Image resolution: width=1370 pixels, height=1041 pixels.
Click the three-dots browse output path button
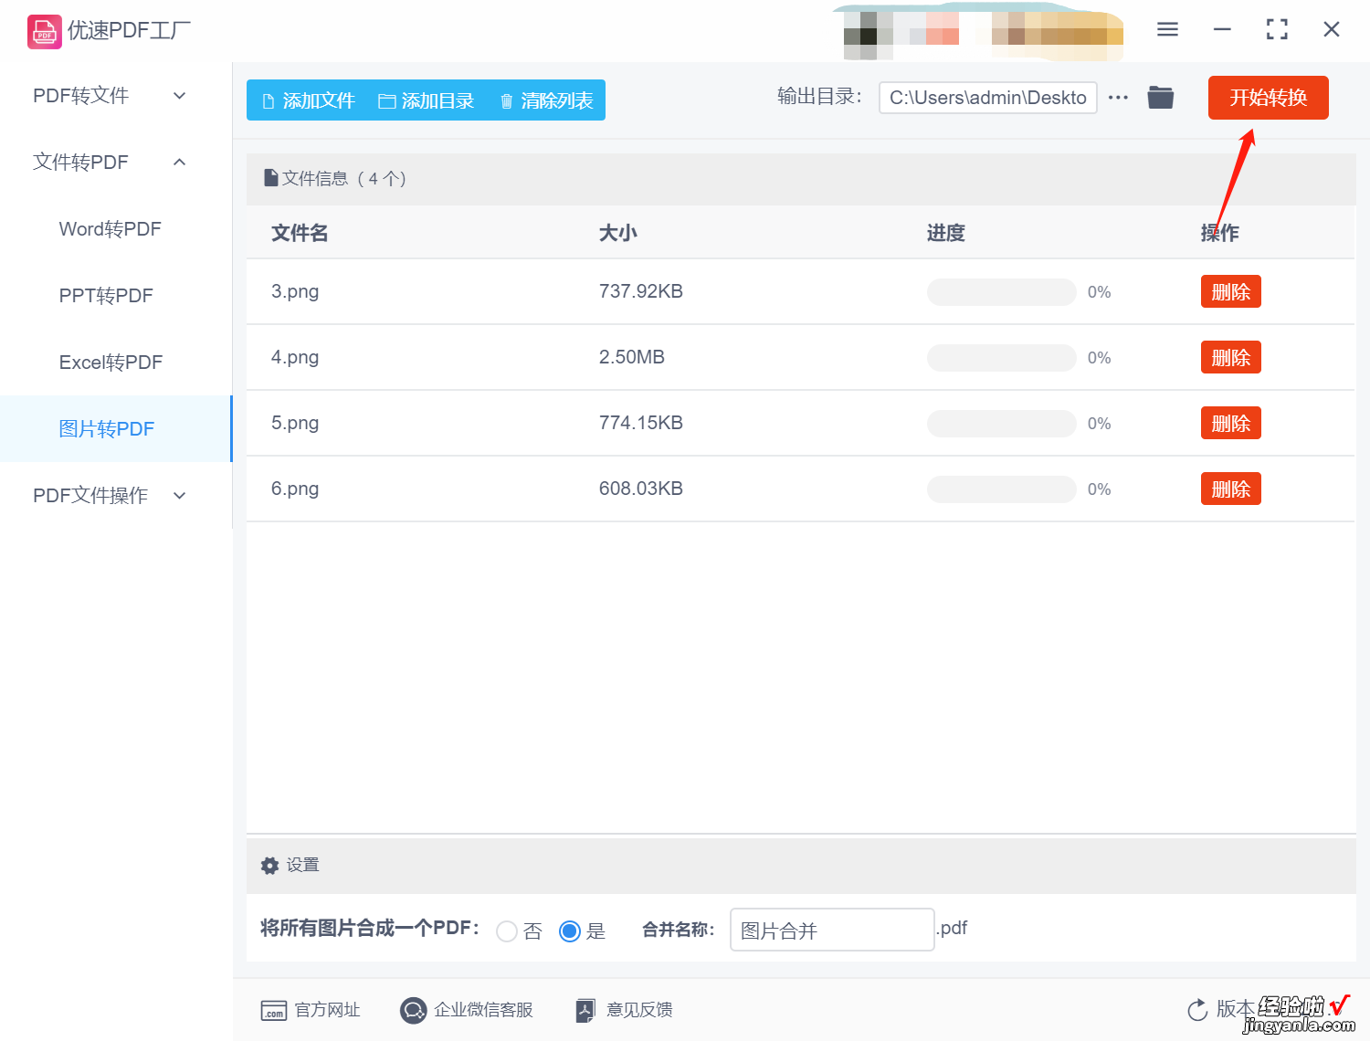point(1118,98)
